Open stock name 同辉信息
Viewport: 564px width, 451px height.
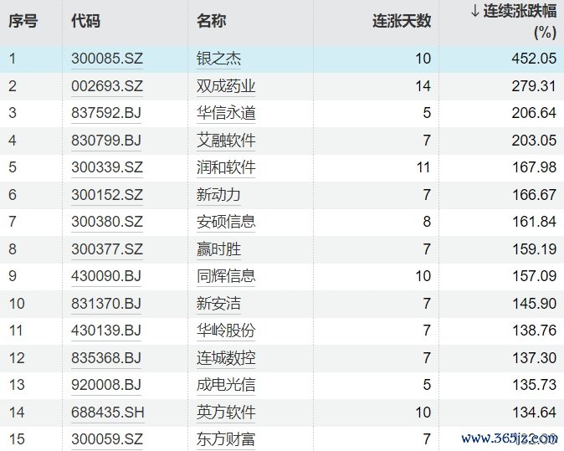click(x=226, y=276)
